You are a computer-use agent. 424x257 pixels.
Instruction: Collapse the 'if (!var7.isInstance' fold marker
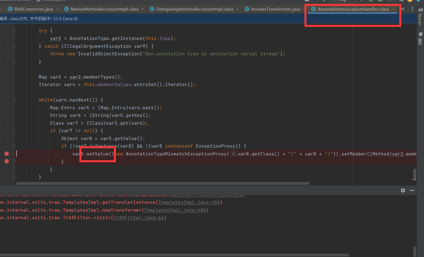pos(14,146)
